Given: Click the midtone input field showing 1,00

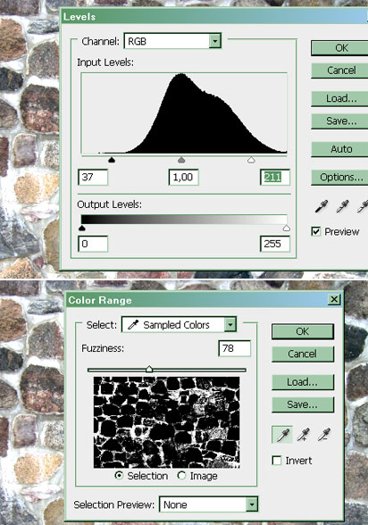Looking at the screenshot, I should pyautogui.click(x=183, y=177).
